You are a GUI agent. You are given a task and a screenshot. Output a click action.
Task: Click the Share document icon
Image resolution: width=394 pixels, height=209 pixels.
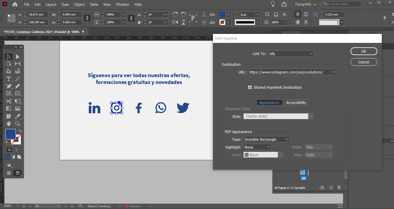pyautogui.click(x=284, y=4)
